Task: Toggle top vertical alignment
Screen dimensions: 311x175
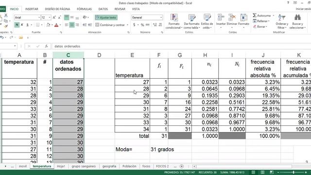Action: (67, 17)
